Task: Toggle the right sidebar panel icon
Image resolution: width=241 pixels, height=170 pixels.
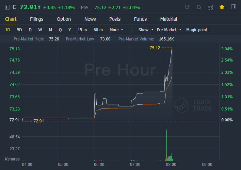Action: click(x=234, y=7)
